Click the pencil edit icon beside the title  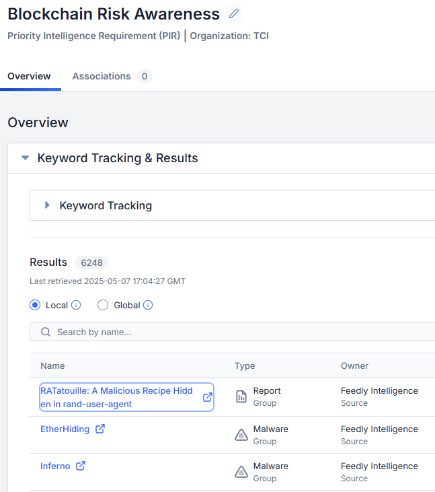point(234,14)
